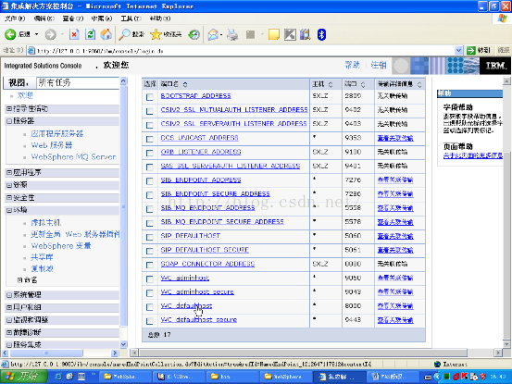The height and width of the screenshot is (384, 512).
Task: Select checkbox for SIP_DEFAULTHOST row
Action: point(150,237)
